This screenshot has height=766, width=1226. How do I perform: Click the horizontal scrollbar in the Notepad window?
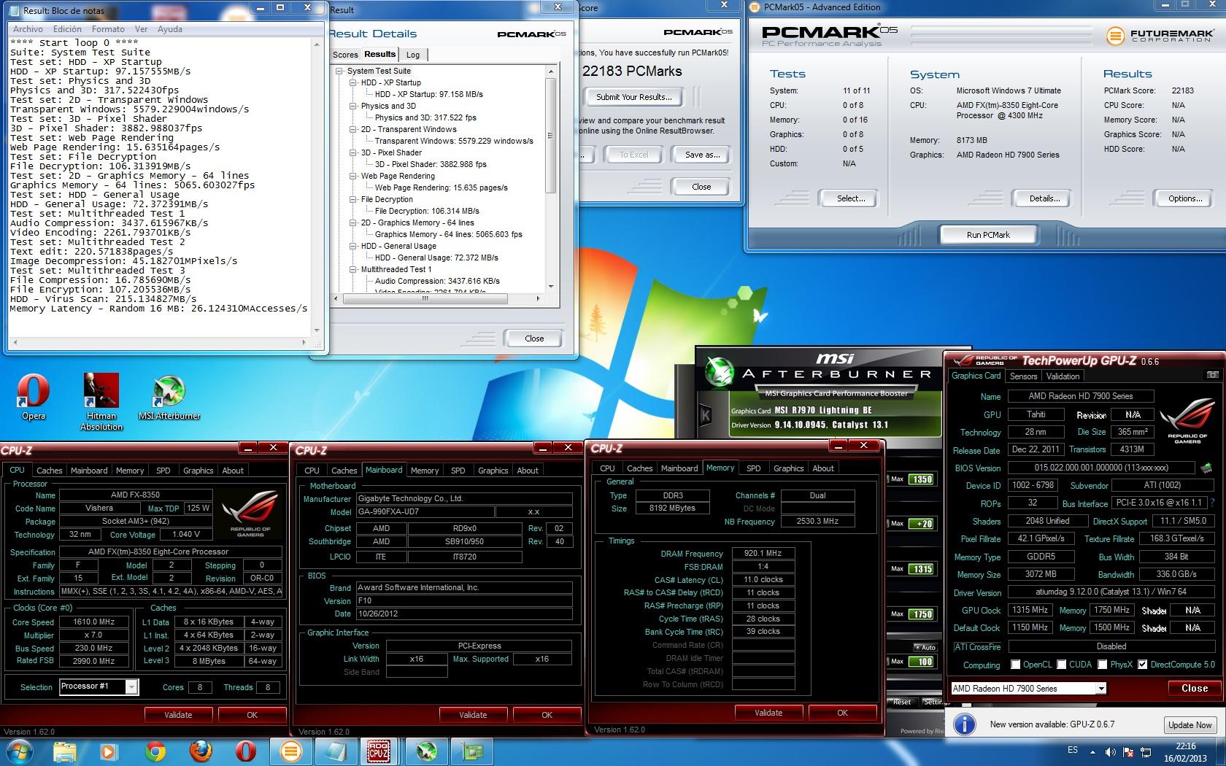point(158,341)
